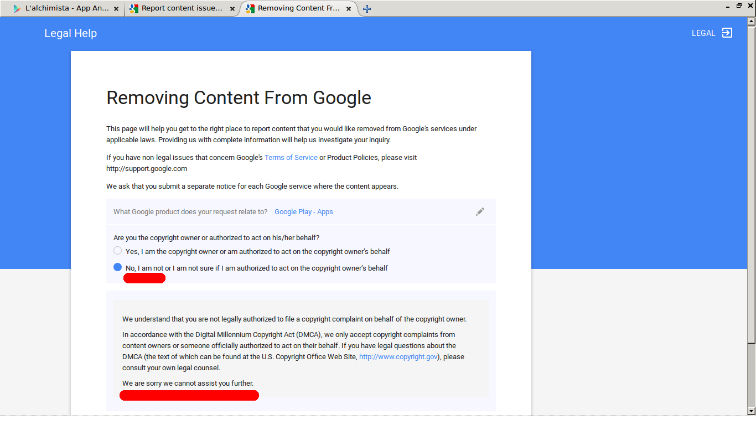
Task: Click the 'Are you the copyright owner' question
Action: [x=216, y=238]
